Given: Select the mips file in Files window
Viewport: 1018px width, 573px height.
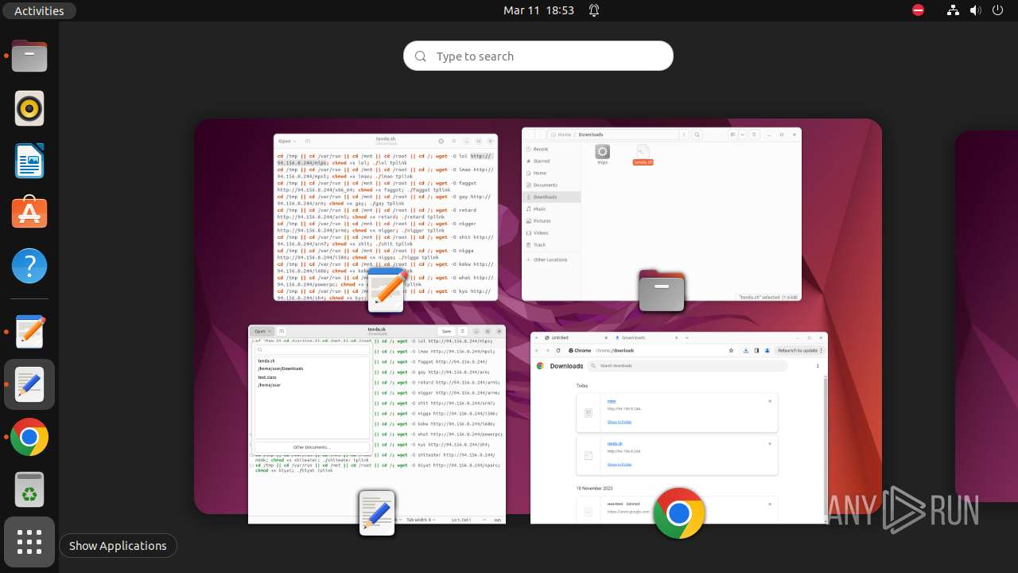Looking at the screenshot, I should [602, 155].
